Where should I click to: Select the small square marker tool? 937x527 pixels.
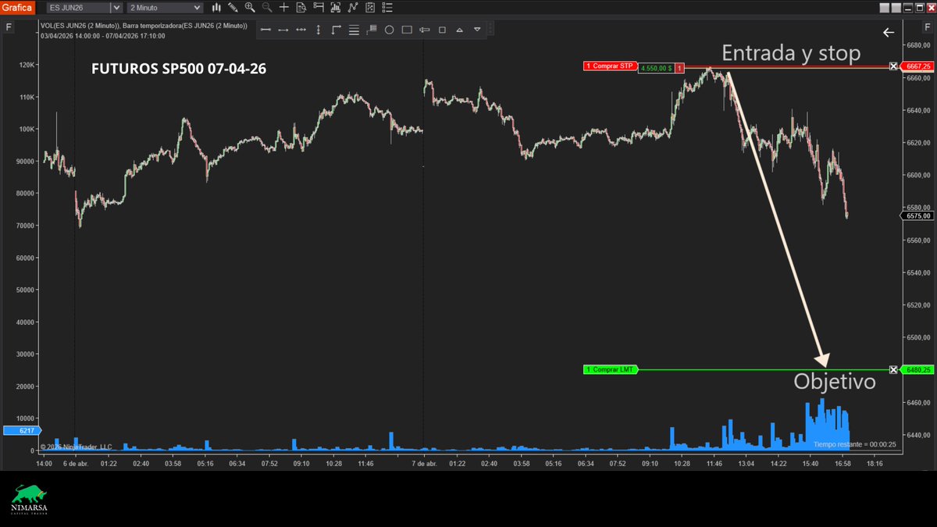tap(442, 30)
